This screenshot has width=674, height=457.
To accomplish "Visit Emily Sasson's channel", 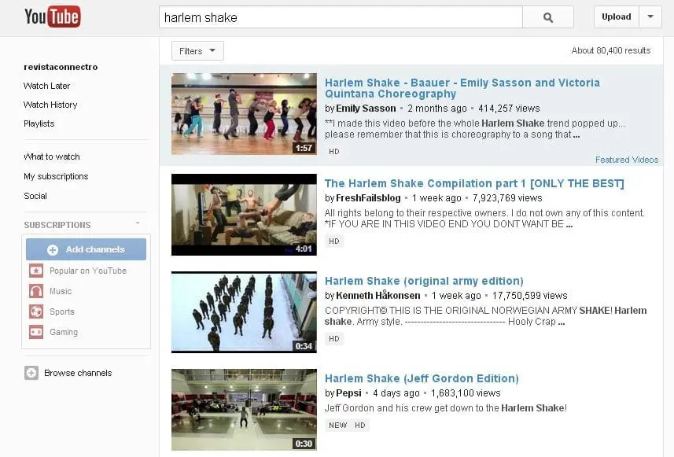I will (x=366, y=109).
